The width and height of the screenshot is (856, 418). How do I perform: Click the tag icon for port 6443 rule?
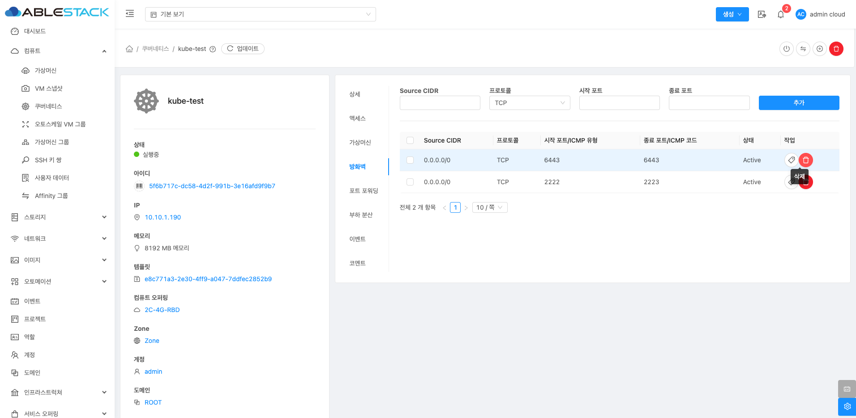(791, 160)
